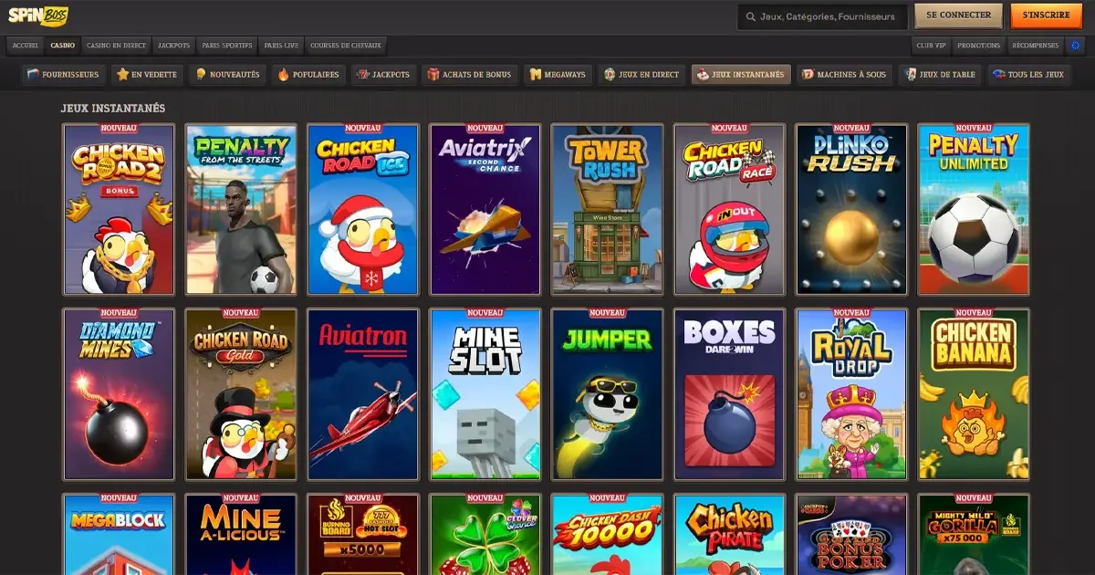
Task: Open the Mine Slot game
Action: pyautogui.click(x=485, y=394)
